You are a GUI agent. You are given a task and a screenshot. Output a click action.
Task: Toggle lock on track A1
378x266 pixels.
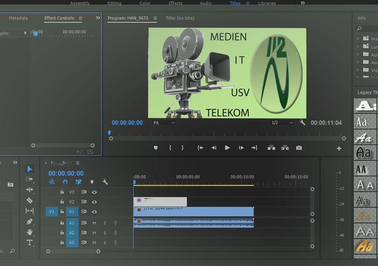click(62, 223)
